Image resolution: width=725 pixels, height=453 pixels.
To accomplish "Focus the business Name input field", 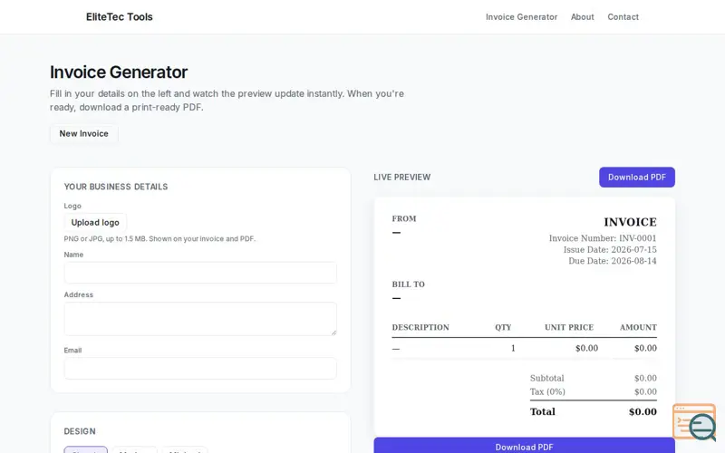I will (200, 273).
